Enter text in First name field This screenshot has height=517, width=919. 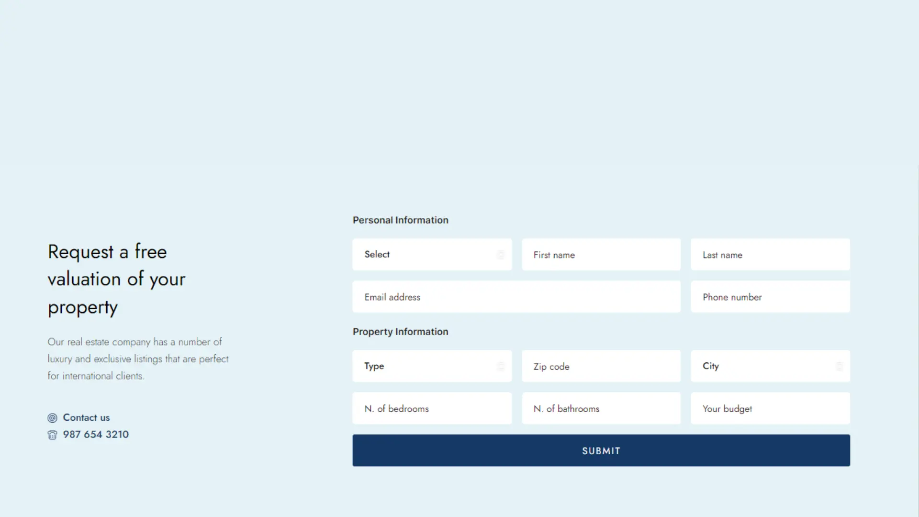pos(601,254)
